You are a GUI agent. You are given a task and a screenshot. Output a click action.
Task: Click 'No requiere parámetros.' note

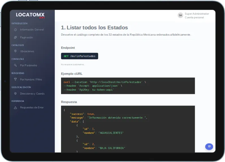point(73,64)
